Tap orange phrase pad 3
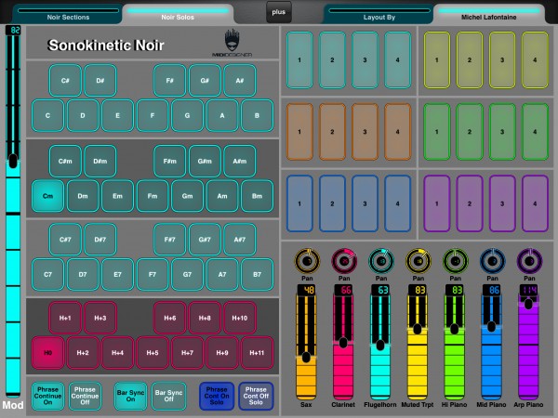 pos(365,132)
